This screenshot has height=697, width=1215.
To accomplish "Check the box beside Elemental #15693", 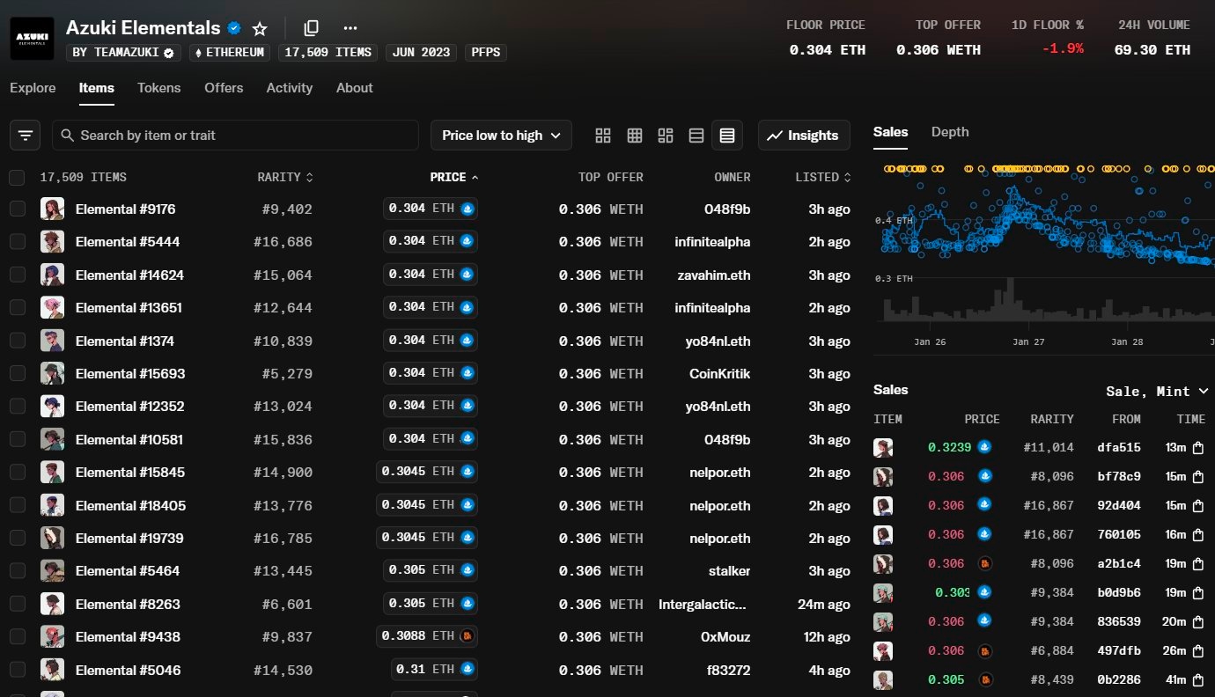I will tap(17, 374).
